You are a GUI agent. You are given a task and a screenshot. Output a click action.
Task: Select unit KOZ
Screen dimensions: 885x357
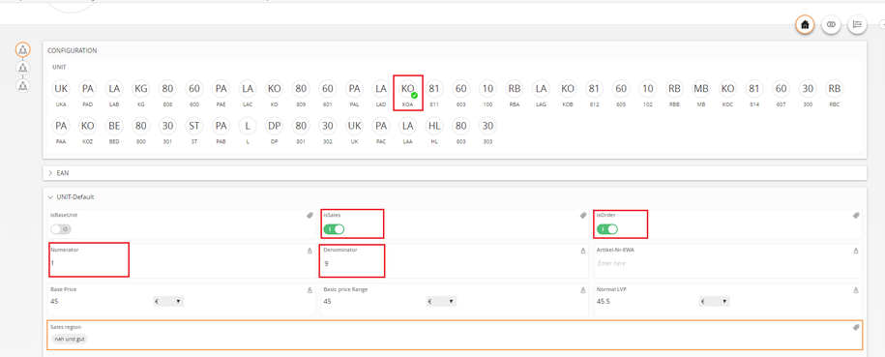(87, 126)
